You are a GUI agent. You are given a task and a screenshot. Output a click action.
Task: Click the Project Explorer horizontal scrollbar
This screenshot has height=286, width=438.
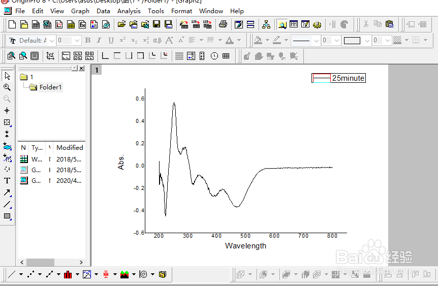coord(52,262)
